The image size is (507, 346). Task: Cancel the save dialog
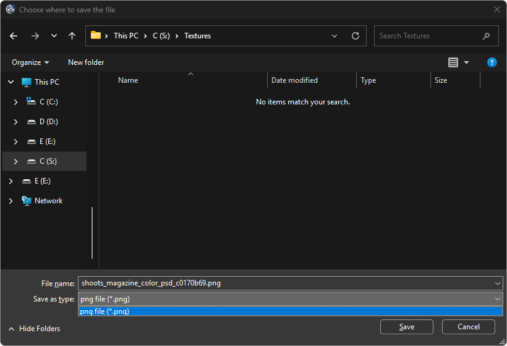(x=468, y=327)
